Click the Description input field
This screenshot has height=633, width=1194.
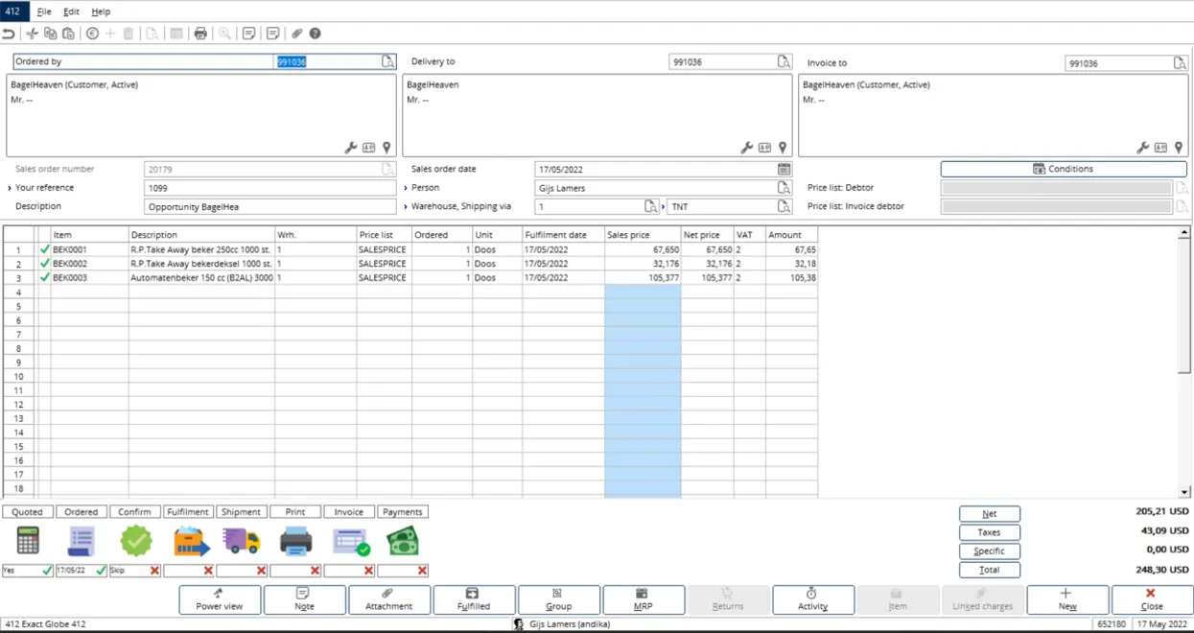[x=269, y=207]
